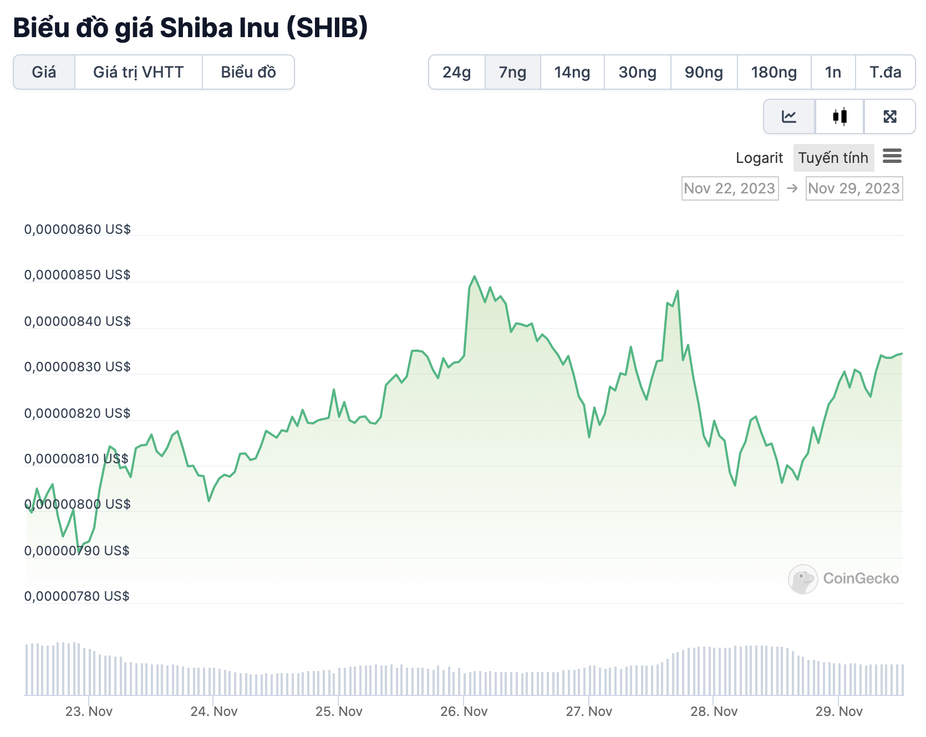This screenshot has width=926, height=737.
Task: Click the 29. Nov date label
Action: [x=839, y=712]
